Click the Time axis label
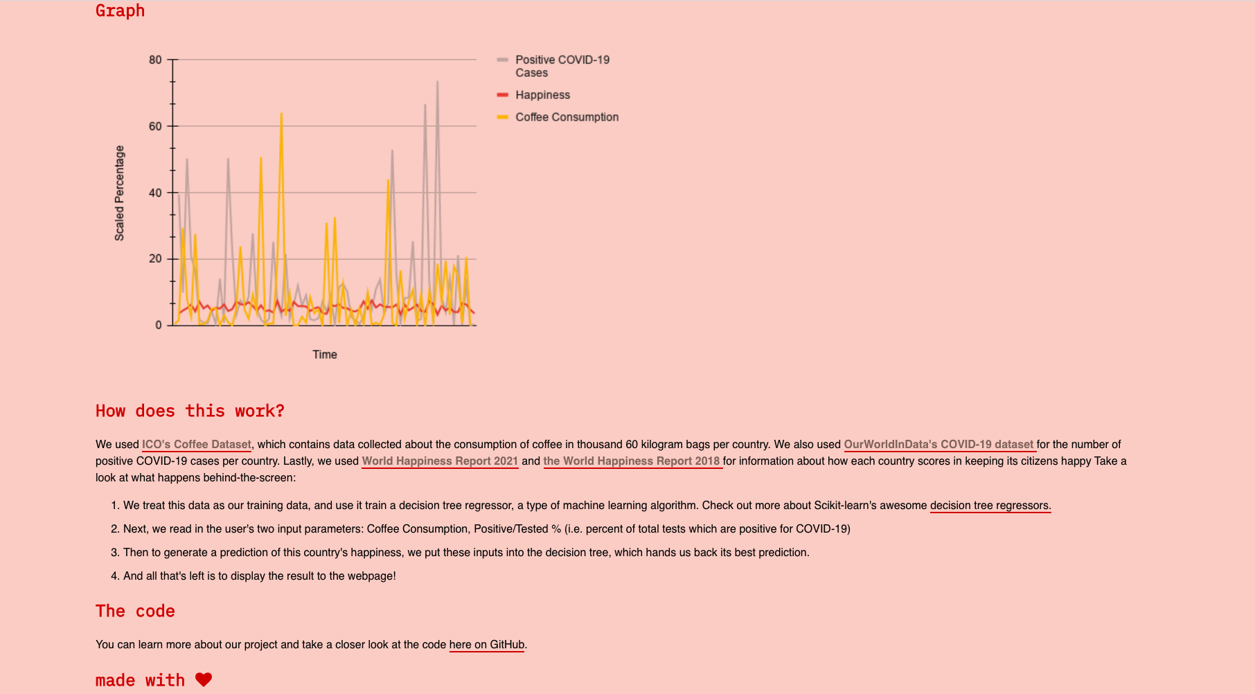Viewport: 1255px width, 694px height. pyautogui.click(x=325, y=355)
